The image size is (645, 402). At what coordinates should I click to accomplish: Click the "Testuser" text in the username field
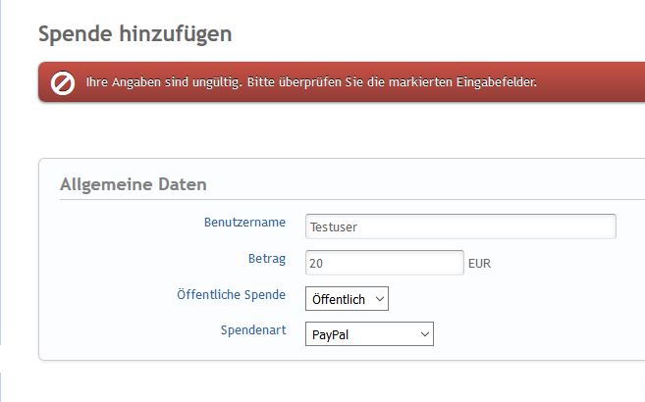click(x=335, y=226)
